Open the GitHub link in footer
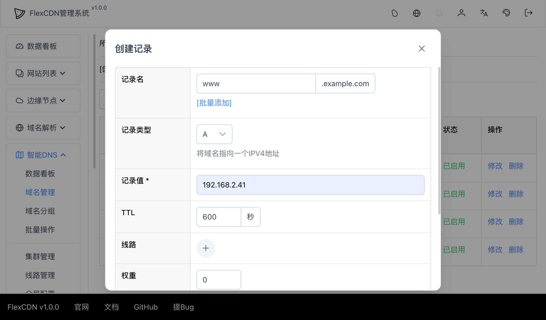The height and width of the screenshot is (320, 546). tap(146, 307)
